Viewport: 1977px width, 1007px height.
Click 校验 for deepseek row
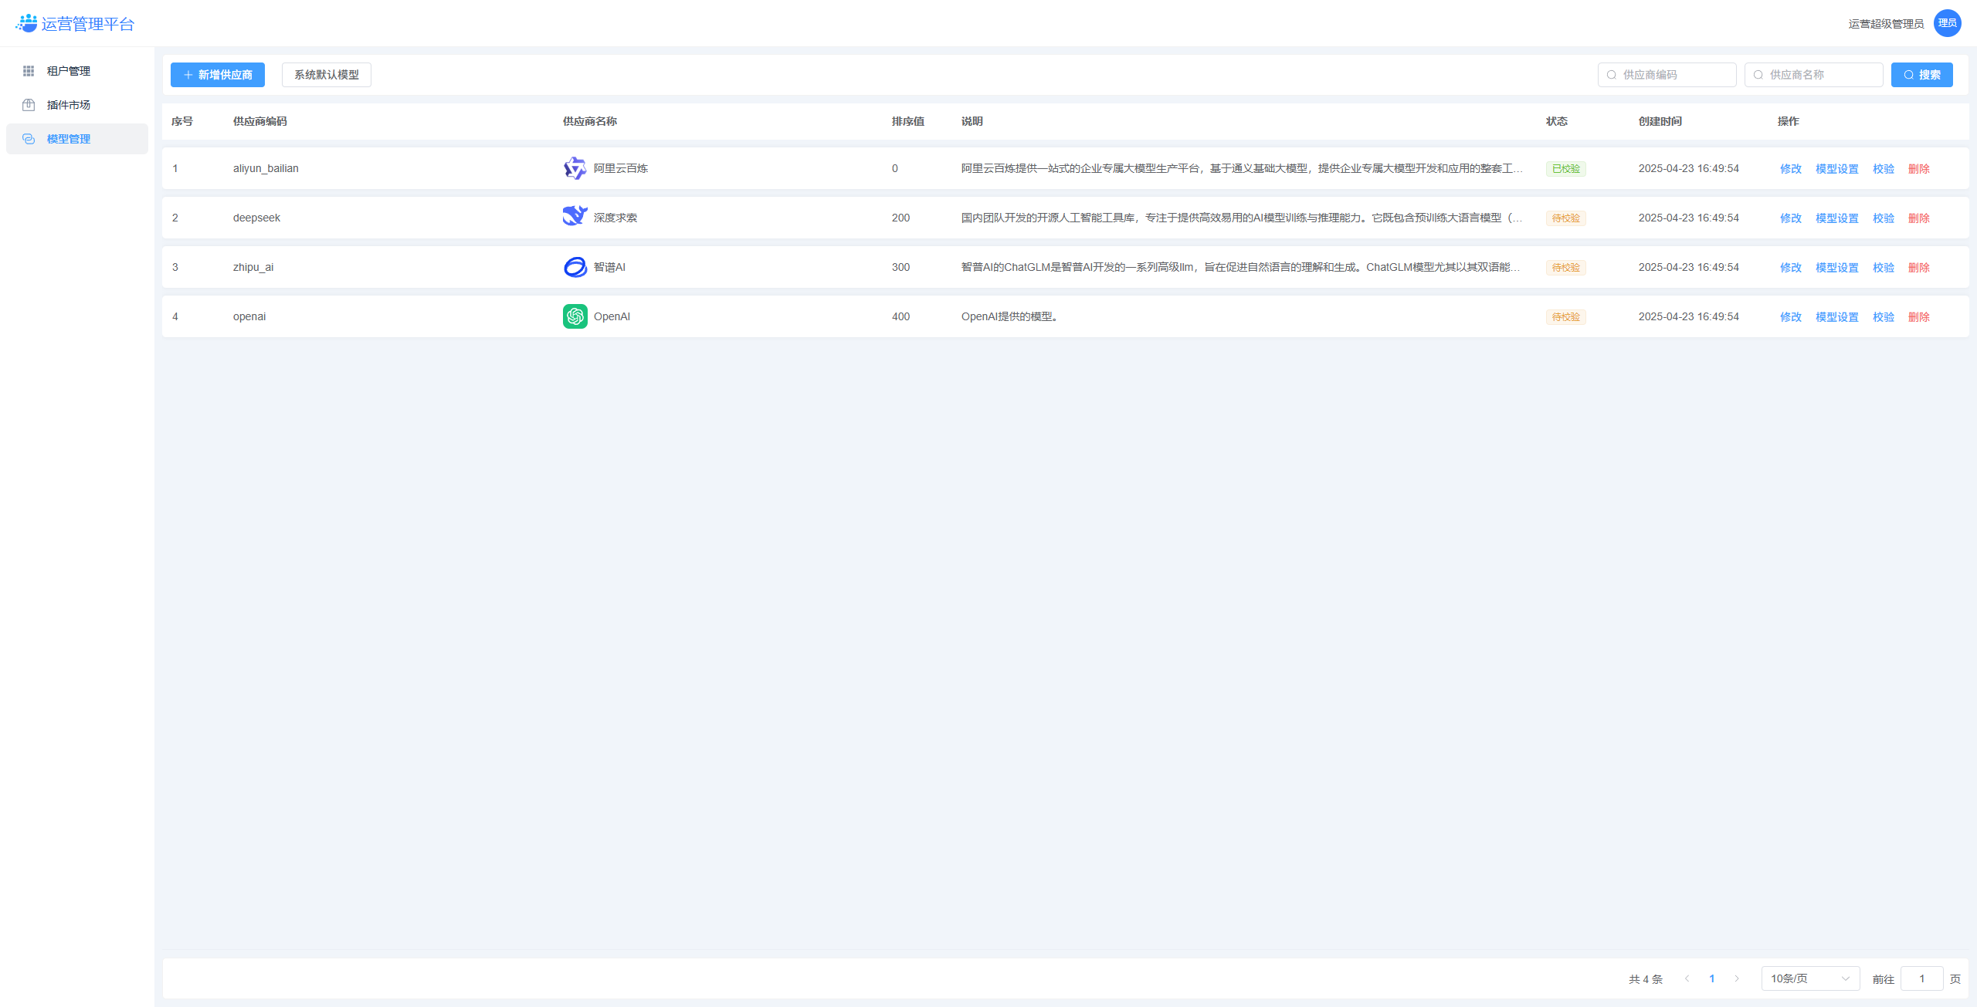pos(1884,218)
